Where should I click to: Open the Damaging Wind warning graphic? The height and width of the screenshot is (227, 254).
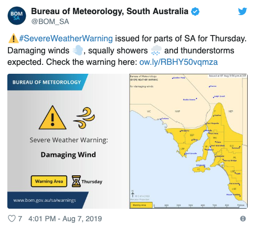click(x=68, y=141)
